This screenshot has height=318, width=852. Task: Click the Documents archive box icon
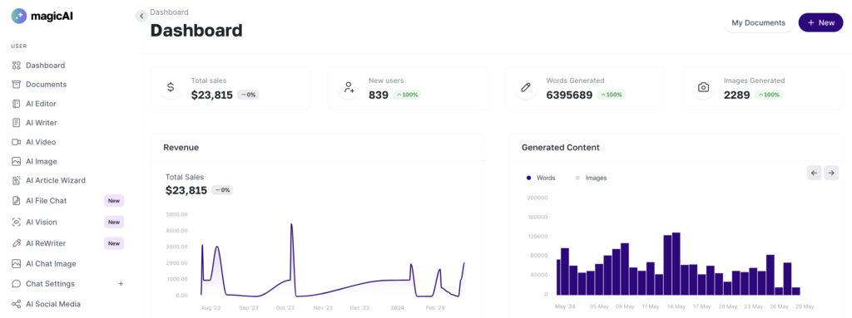(x=17, y=85)
